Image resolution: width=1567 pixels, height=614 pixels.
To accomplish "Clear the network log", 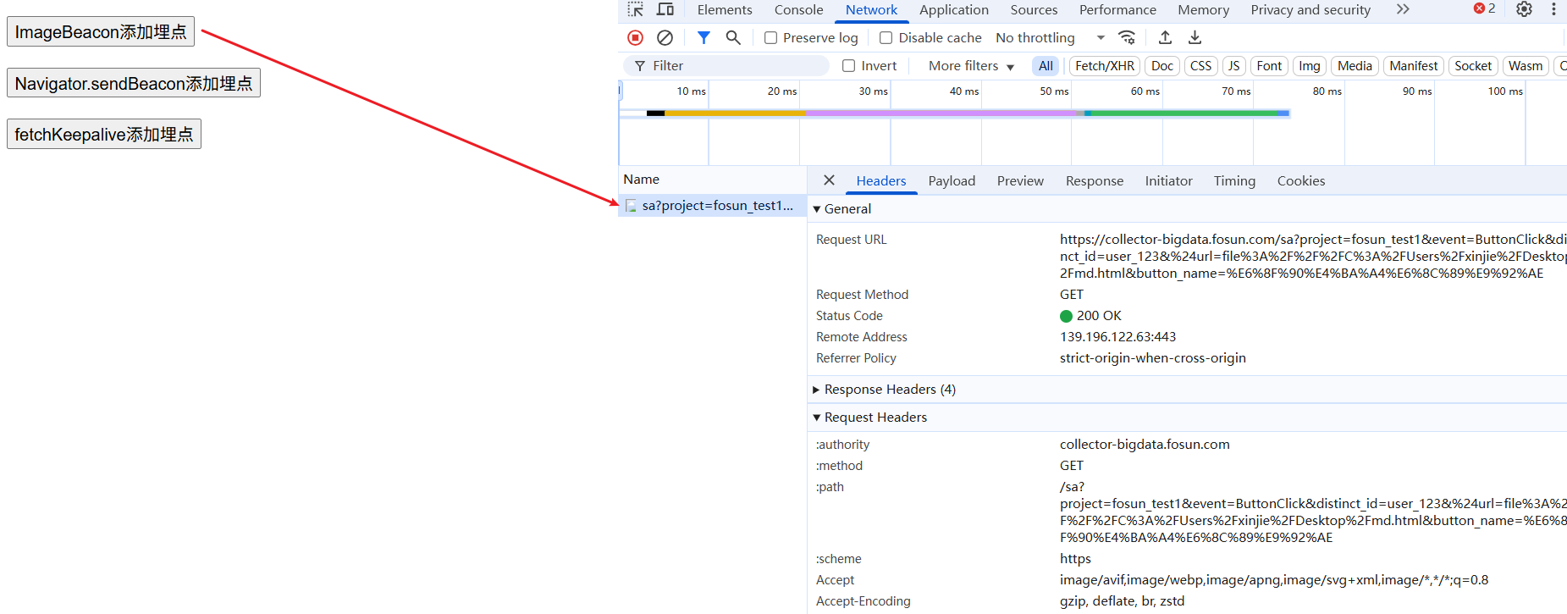I will [665, 37].
